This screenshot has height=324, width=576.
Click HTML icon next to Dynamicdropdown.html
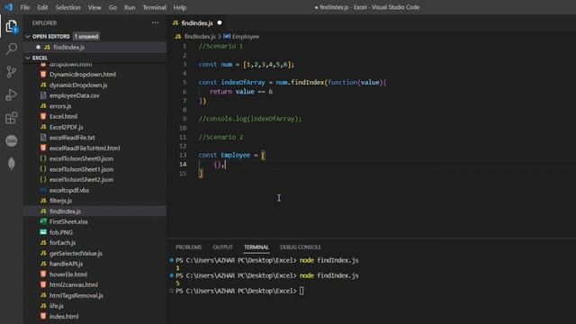click(x=43, y=74)
